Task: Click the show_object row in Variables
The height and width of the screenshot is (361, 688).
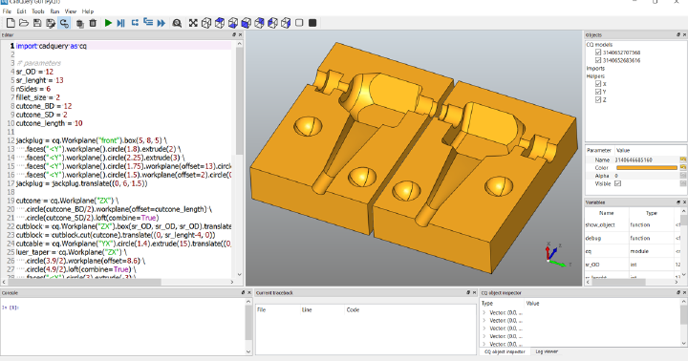Action: coord(633,224)
